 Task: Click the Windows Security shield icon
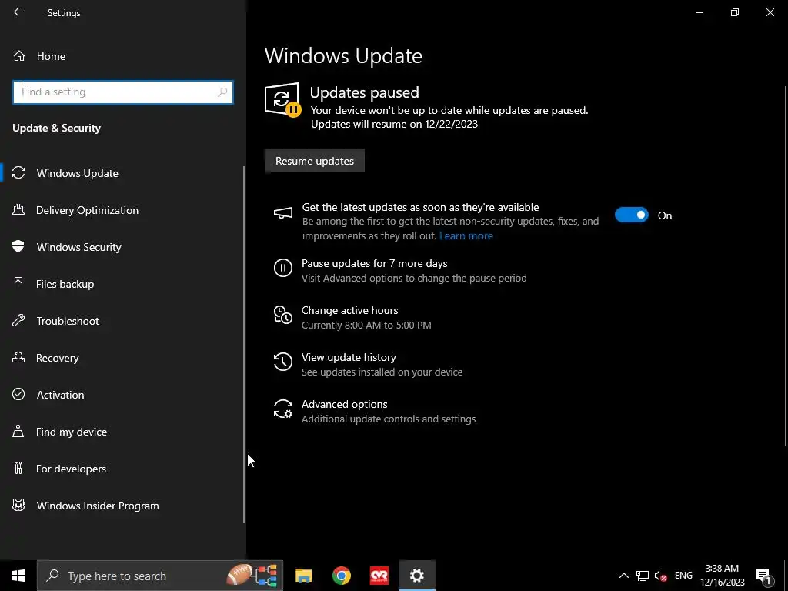click(18, 247)
